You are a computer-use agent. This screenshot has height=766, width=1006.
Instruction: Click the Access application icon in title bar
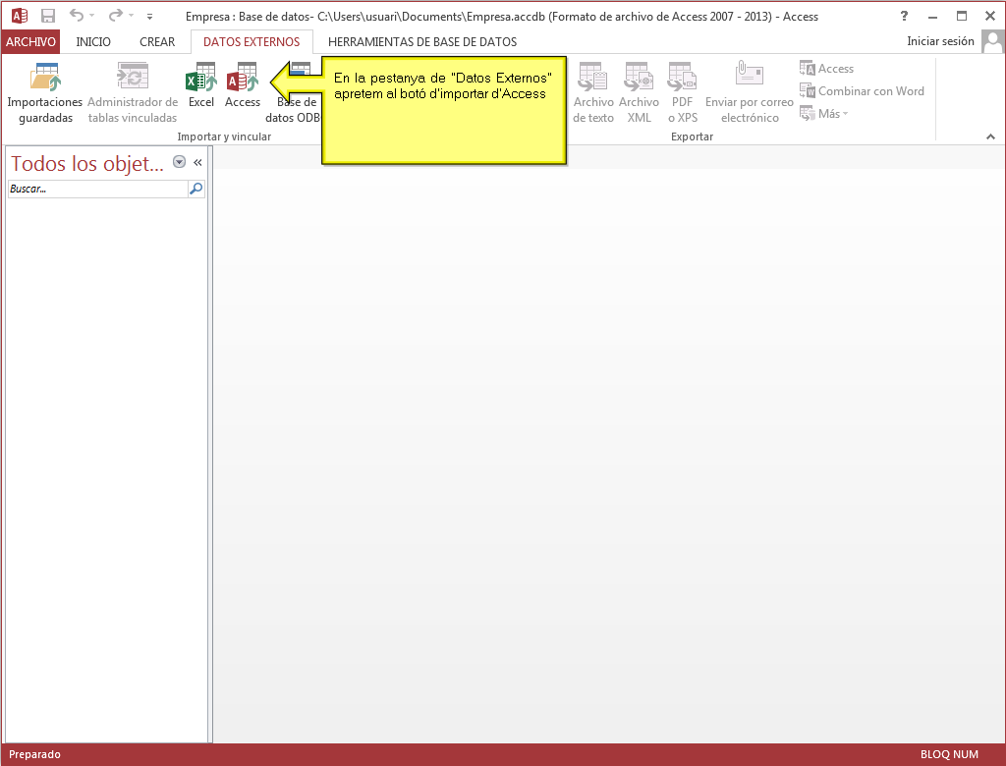tap(20, 16)
